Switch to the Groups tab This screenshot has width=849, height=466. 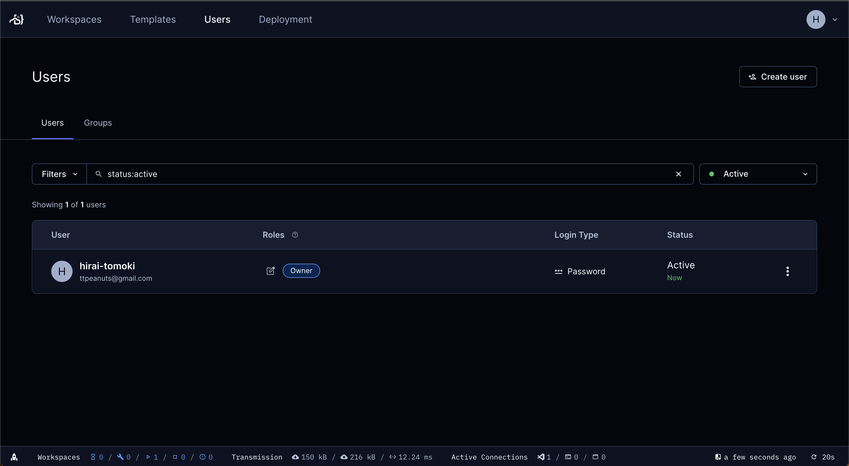point(98,122)
